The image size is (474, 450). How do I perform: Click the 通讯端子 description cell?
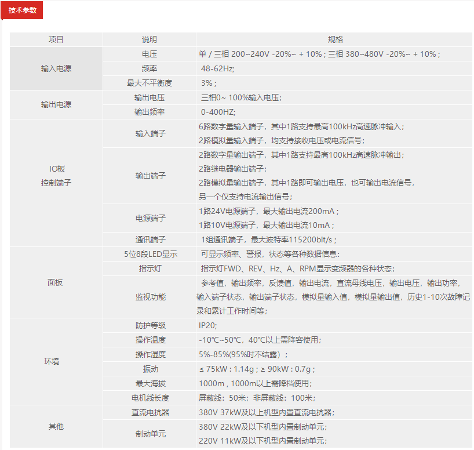pyautogui.click(x=150, y=239)
